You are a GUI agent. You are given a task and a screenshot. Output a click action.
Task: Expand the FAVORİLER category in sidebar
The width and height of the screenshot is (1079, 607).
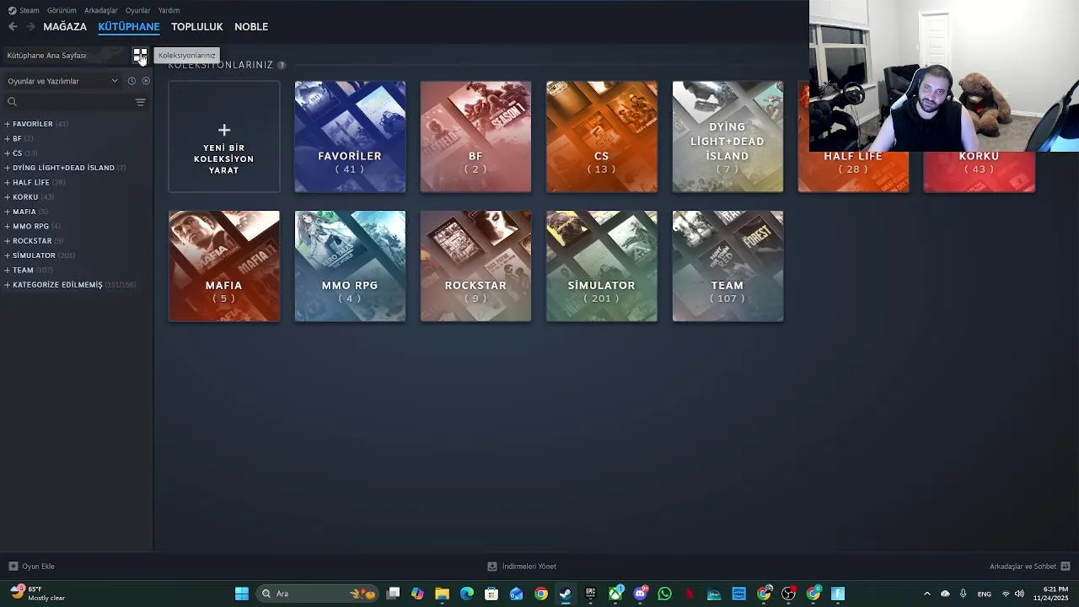click(8, 124)
